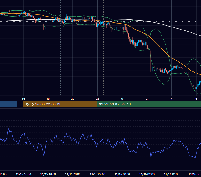Click the 11/15 20:00 date label
The width and height of the screenshot is (201, 177).
73,174
